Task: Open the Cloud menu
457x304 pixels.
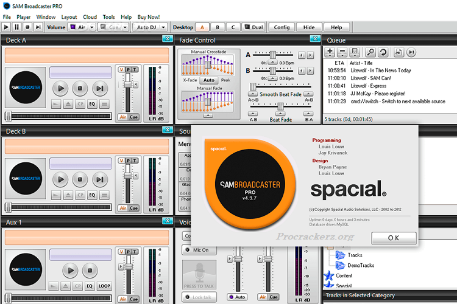Action: (x=90, y=17)
